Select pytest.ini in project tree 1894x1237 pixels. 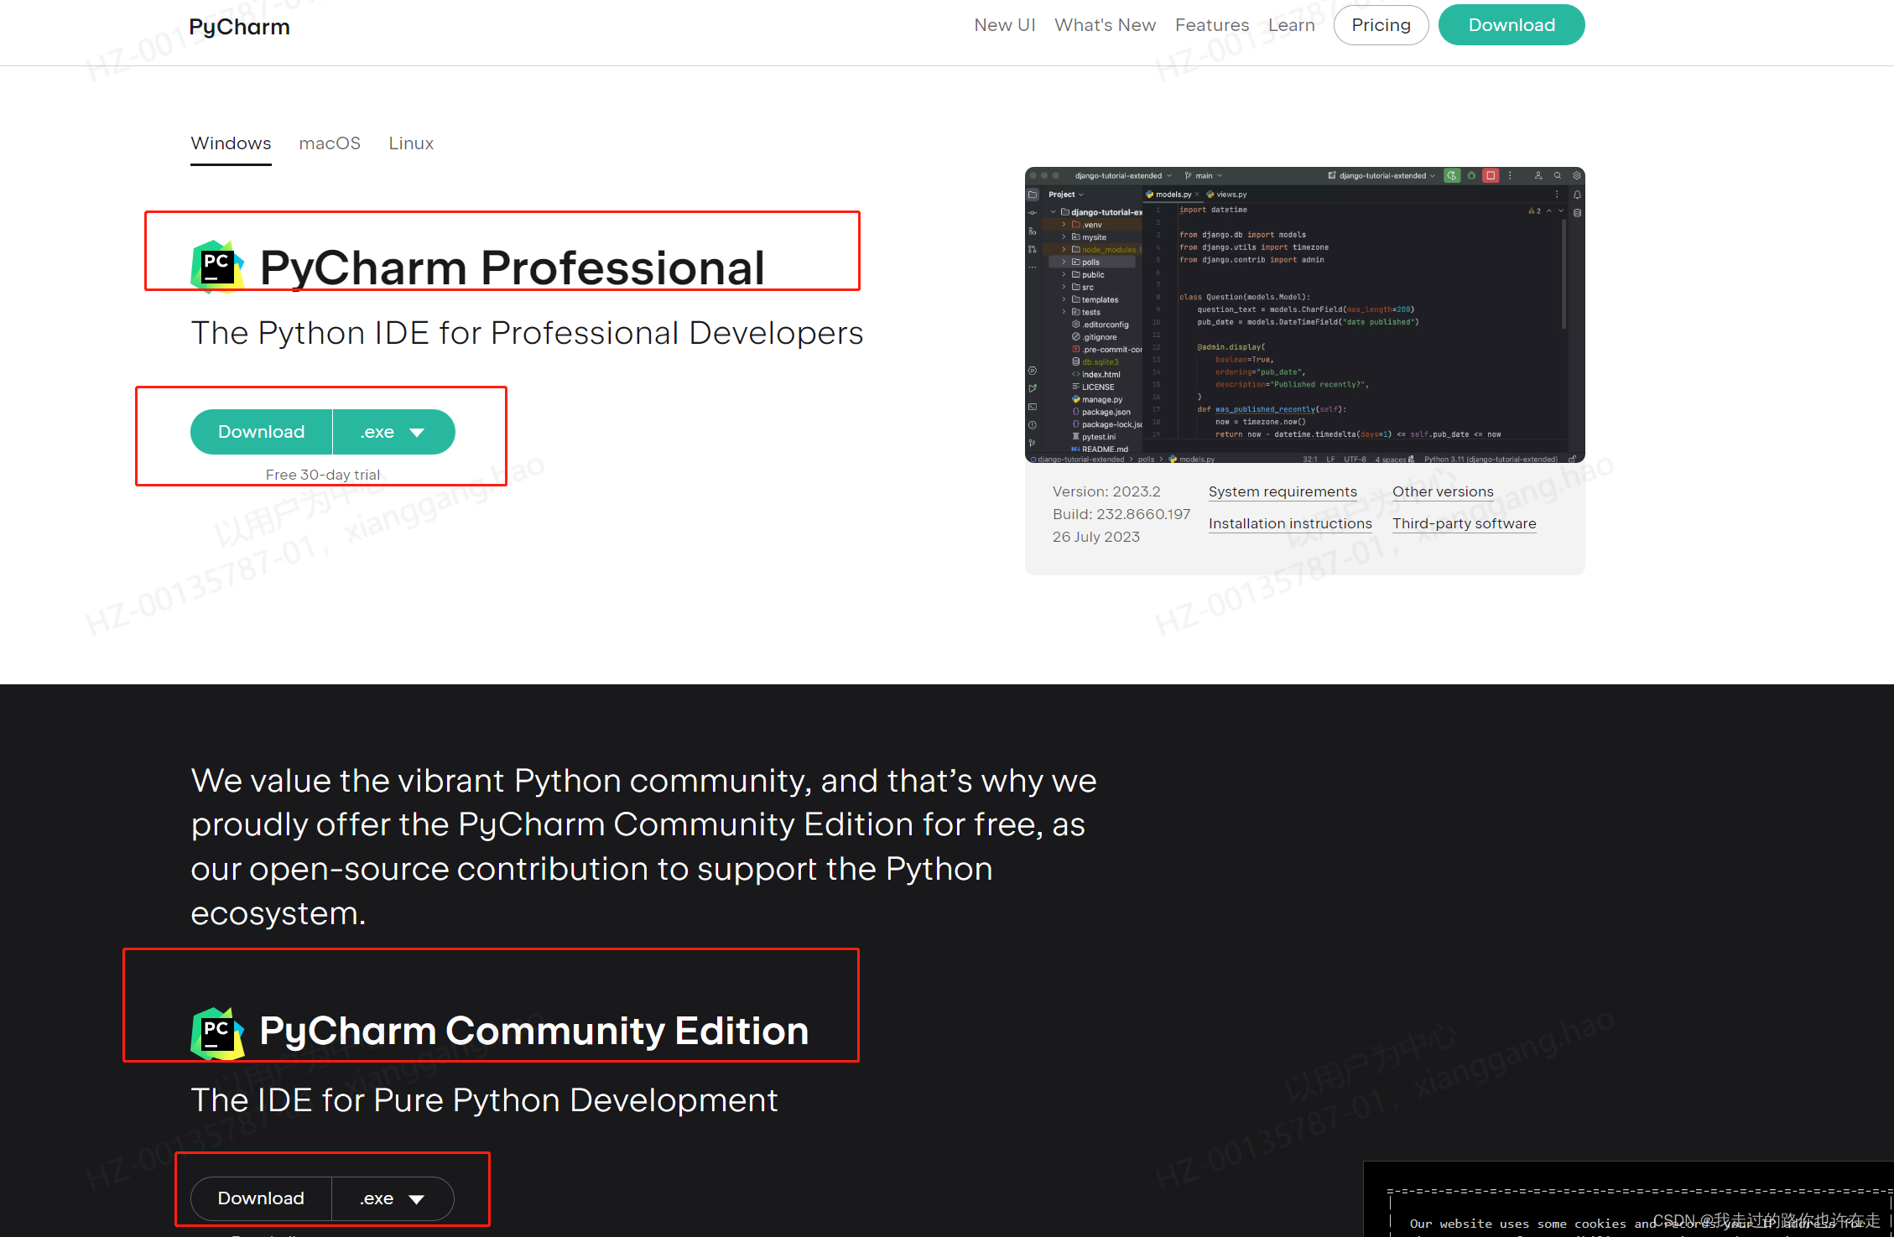pyautogui.click(x=1094, y=437)
